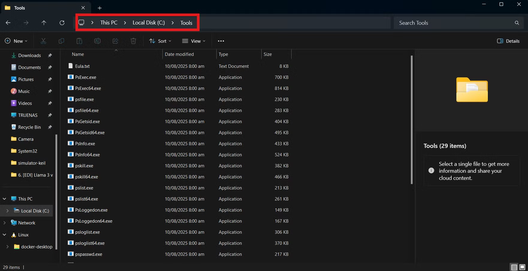Click the New button in toolbar
This screenshot has width=528, height=271.
point(16,41)
